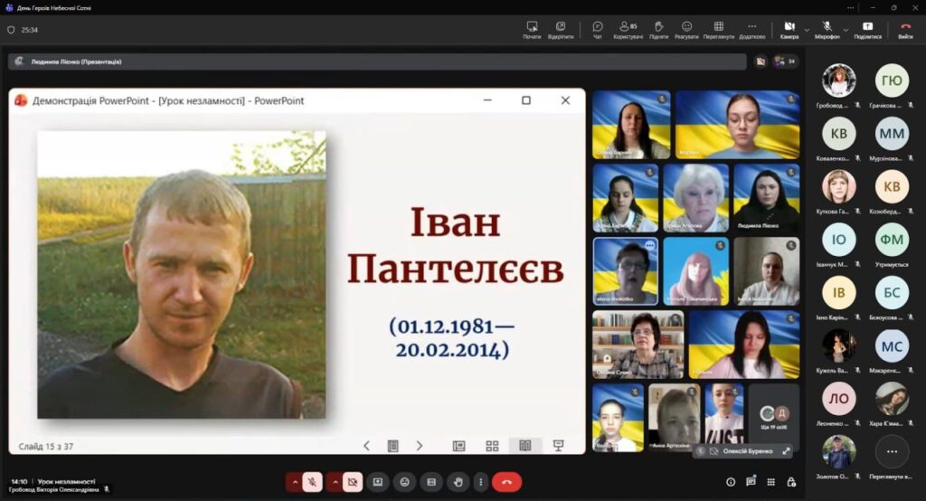Screen dimensions: 926x501
Task: Switch to reading view in PowerPoint
Action: [x=524, y=446]
